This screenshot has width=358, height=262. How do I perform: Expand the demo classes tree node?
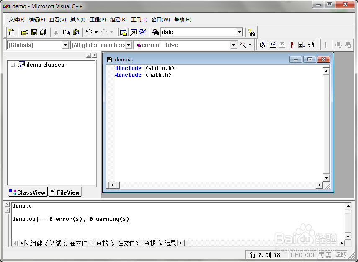coord(13,65)
